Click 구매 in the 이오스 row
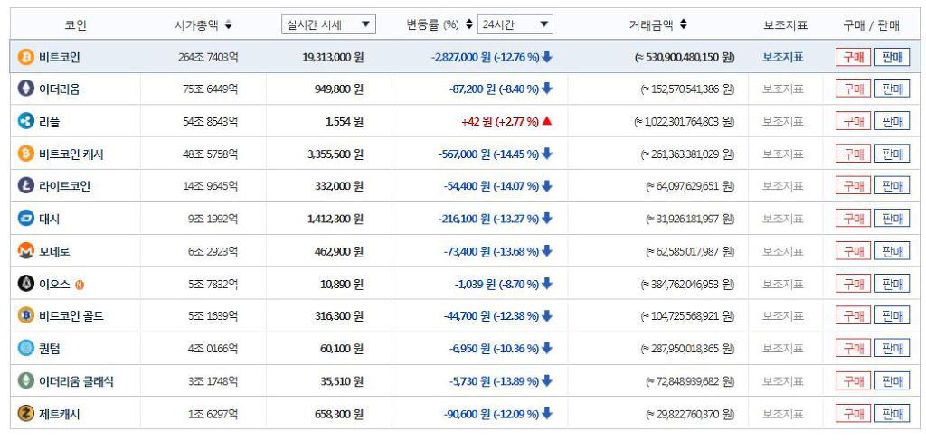This screenshot has height=440, width=926. [853, 284]
